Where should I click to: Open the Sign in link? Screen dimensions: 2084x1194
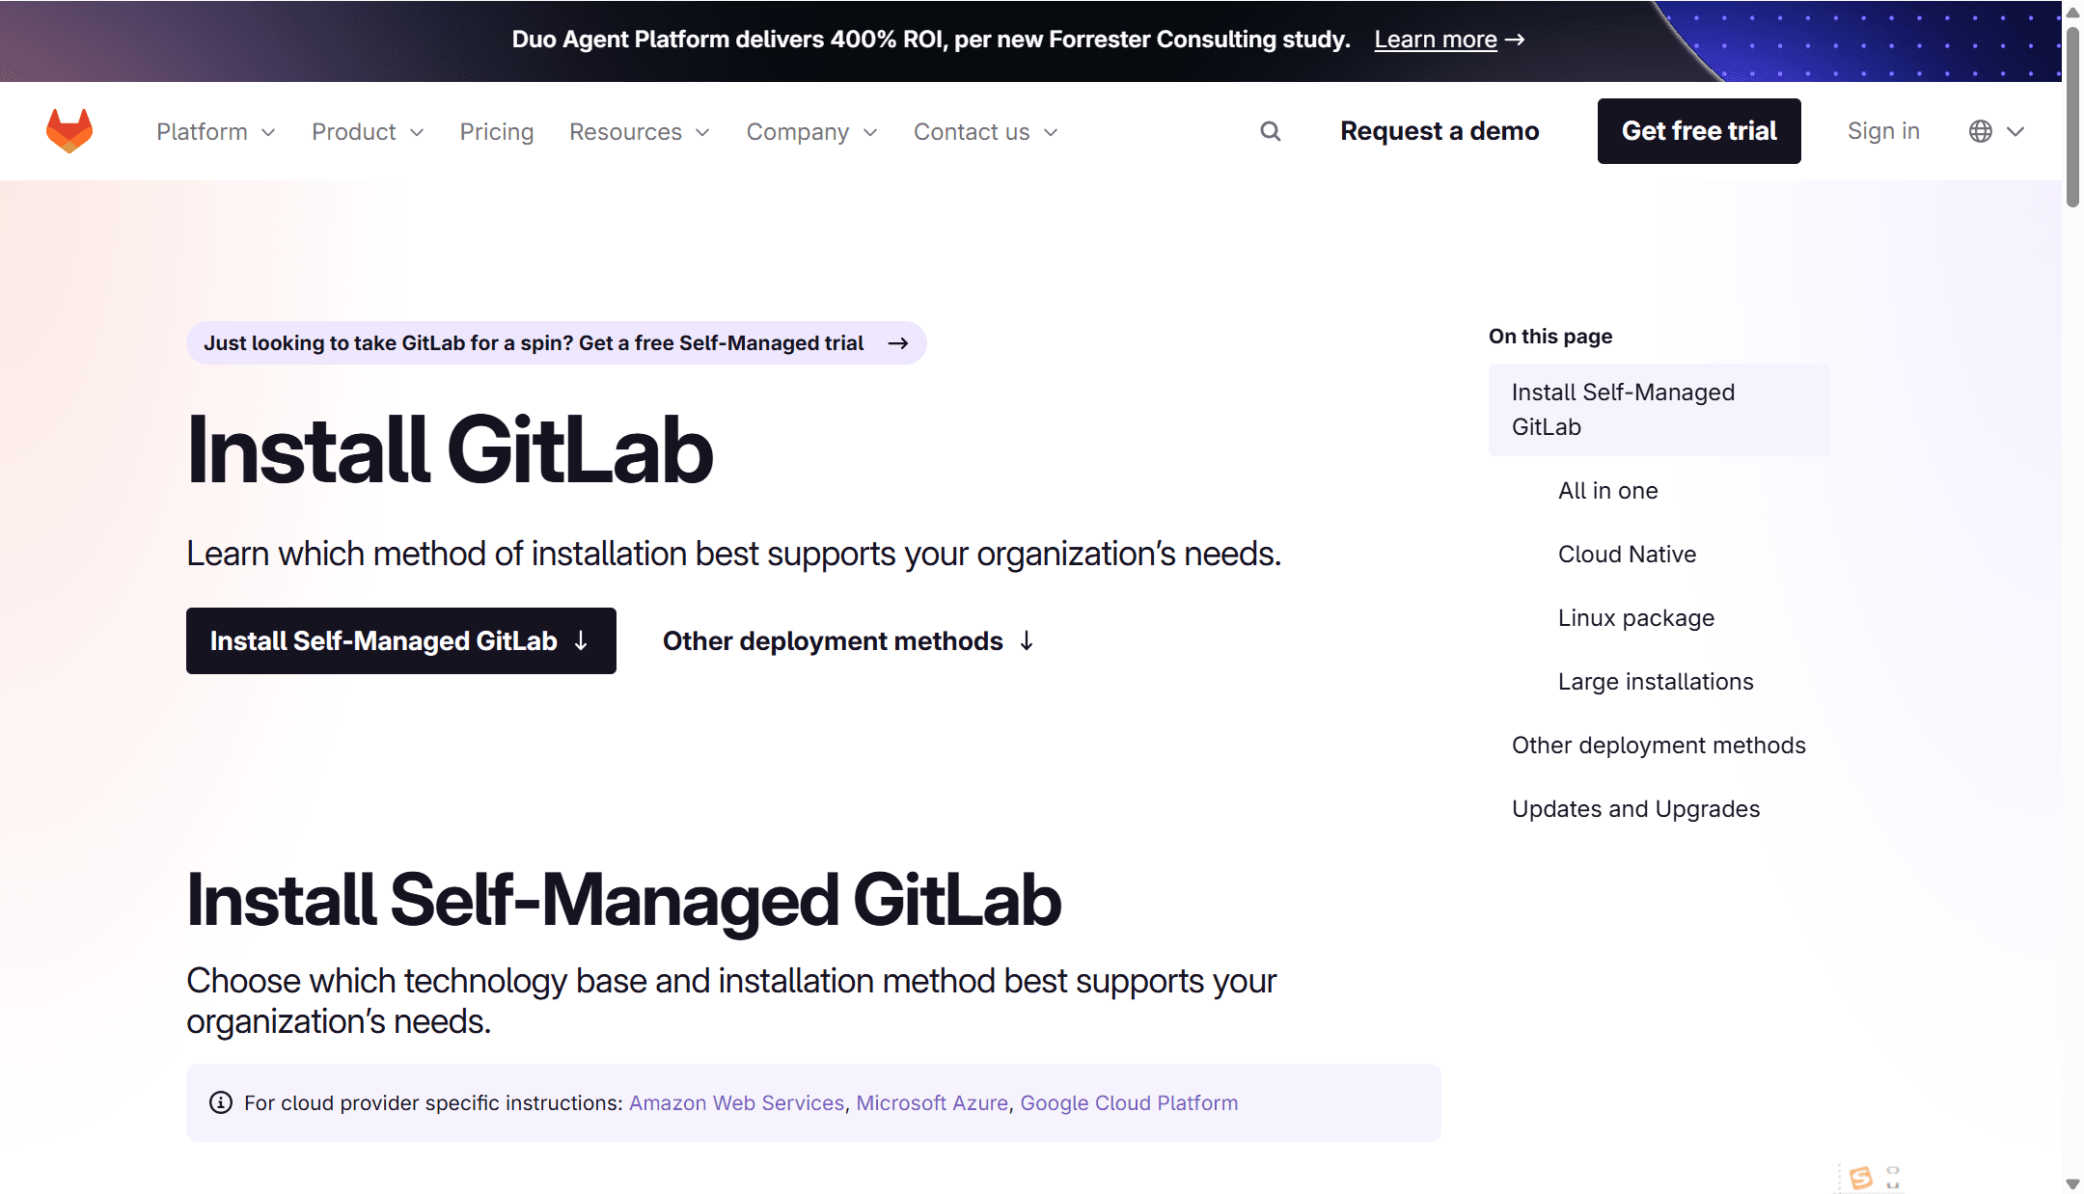click(x=1883, y=131)
